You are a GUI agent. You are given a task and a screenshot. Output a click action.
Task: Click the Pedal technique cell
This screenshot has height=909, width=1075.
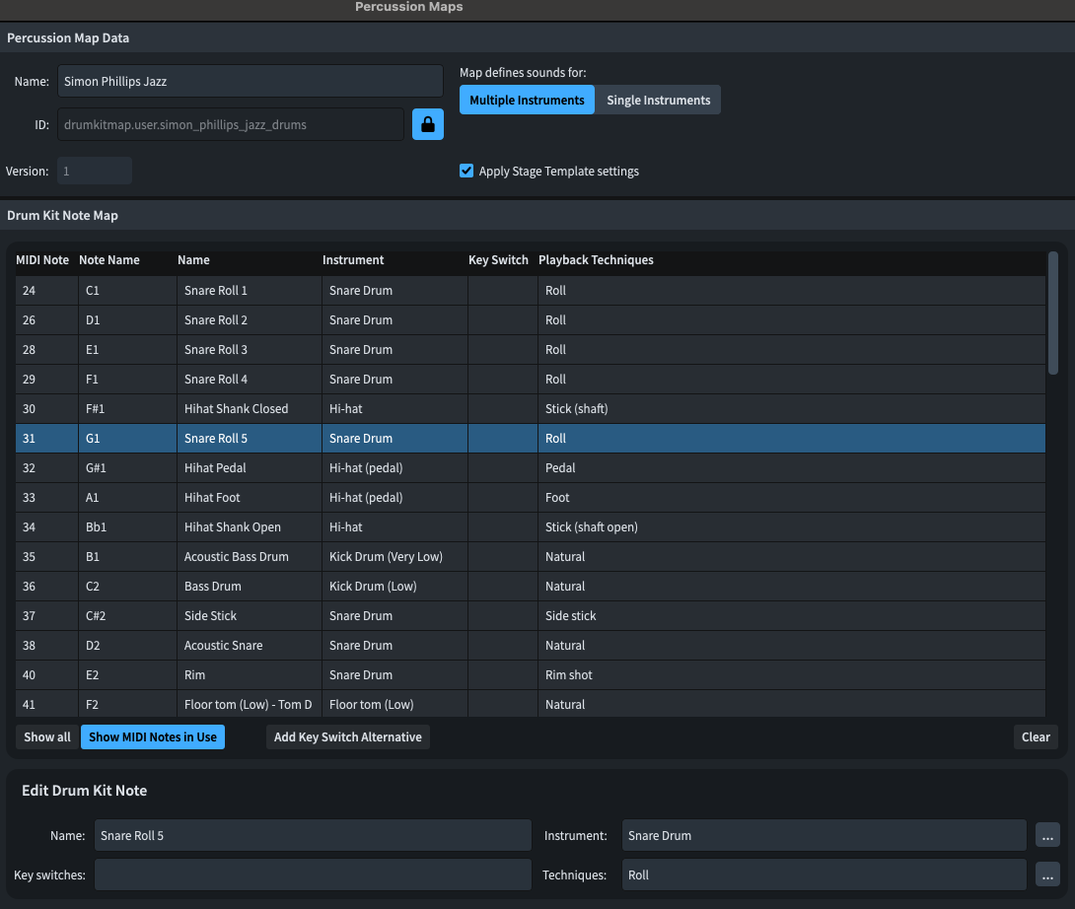click(792, 467)
